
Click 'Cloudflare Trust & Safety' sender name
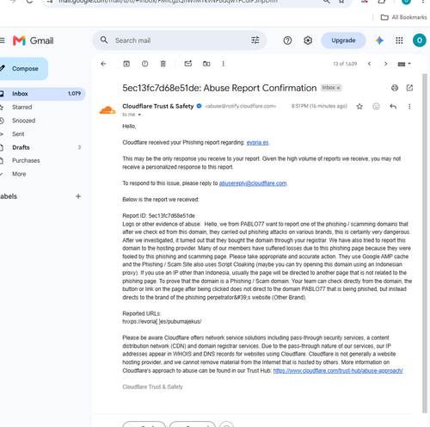pos(158,106)
